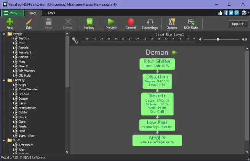Open the Reverb effect block
The height and width of the screenshot is (161, 250).
point(157,104)
